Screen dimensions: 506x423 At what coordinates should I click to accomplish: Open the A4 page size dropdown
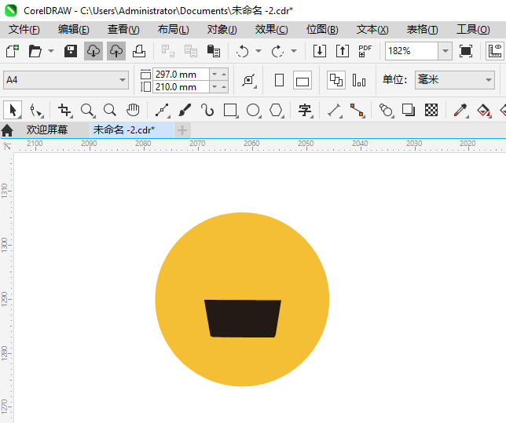66,79
